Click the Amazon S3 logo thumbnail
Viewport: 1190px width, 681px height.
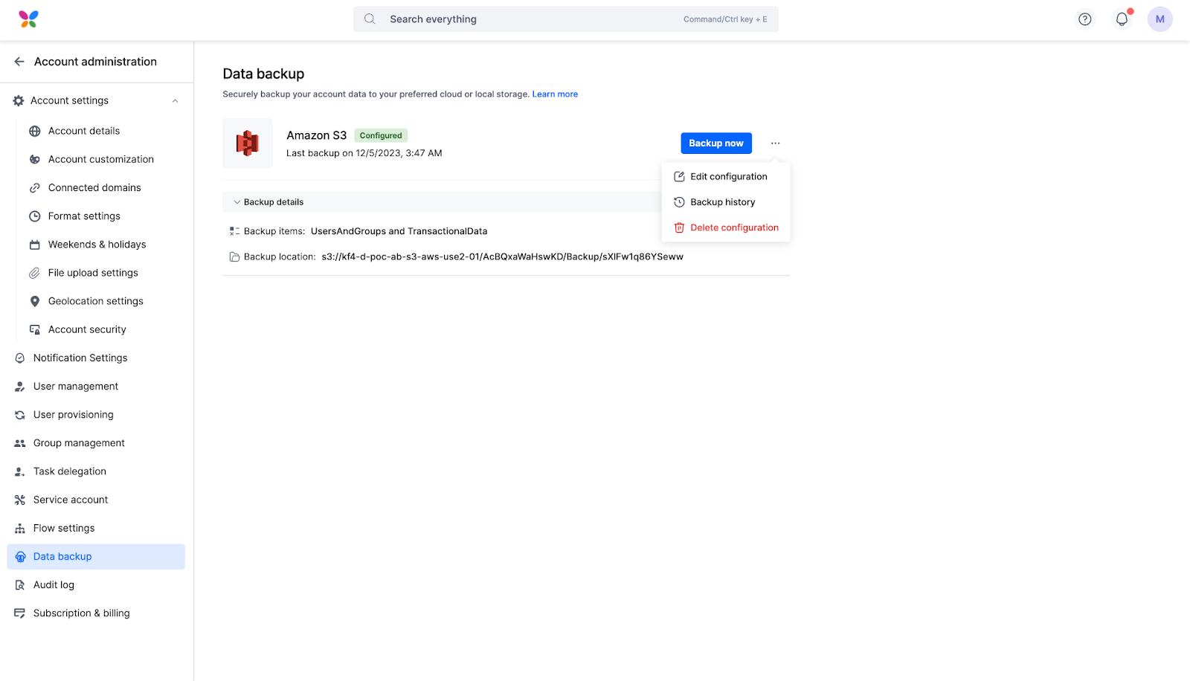248,143
